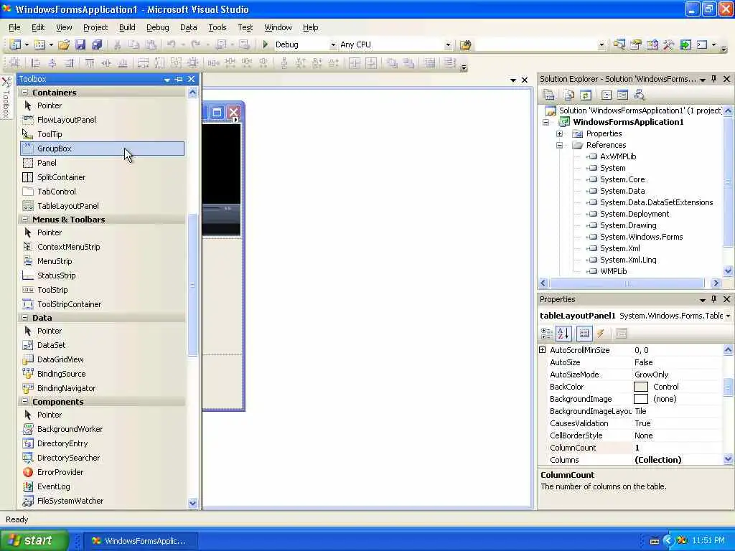735x551 pixels.
Task: Show Properties Categorized view
Action: 546,334
